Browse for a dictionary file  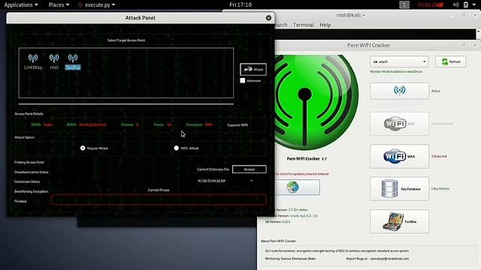click(x=249, y=169)
